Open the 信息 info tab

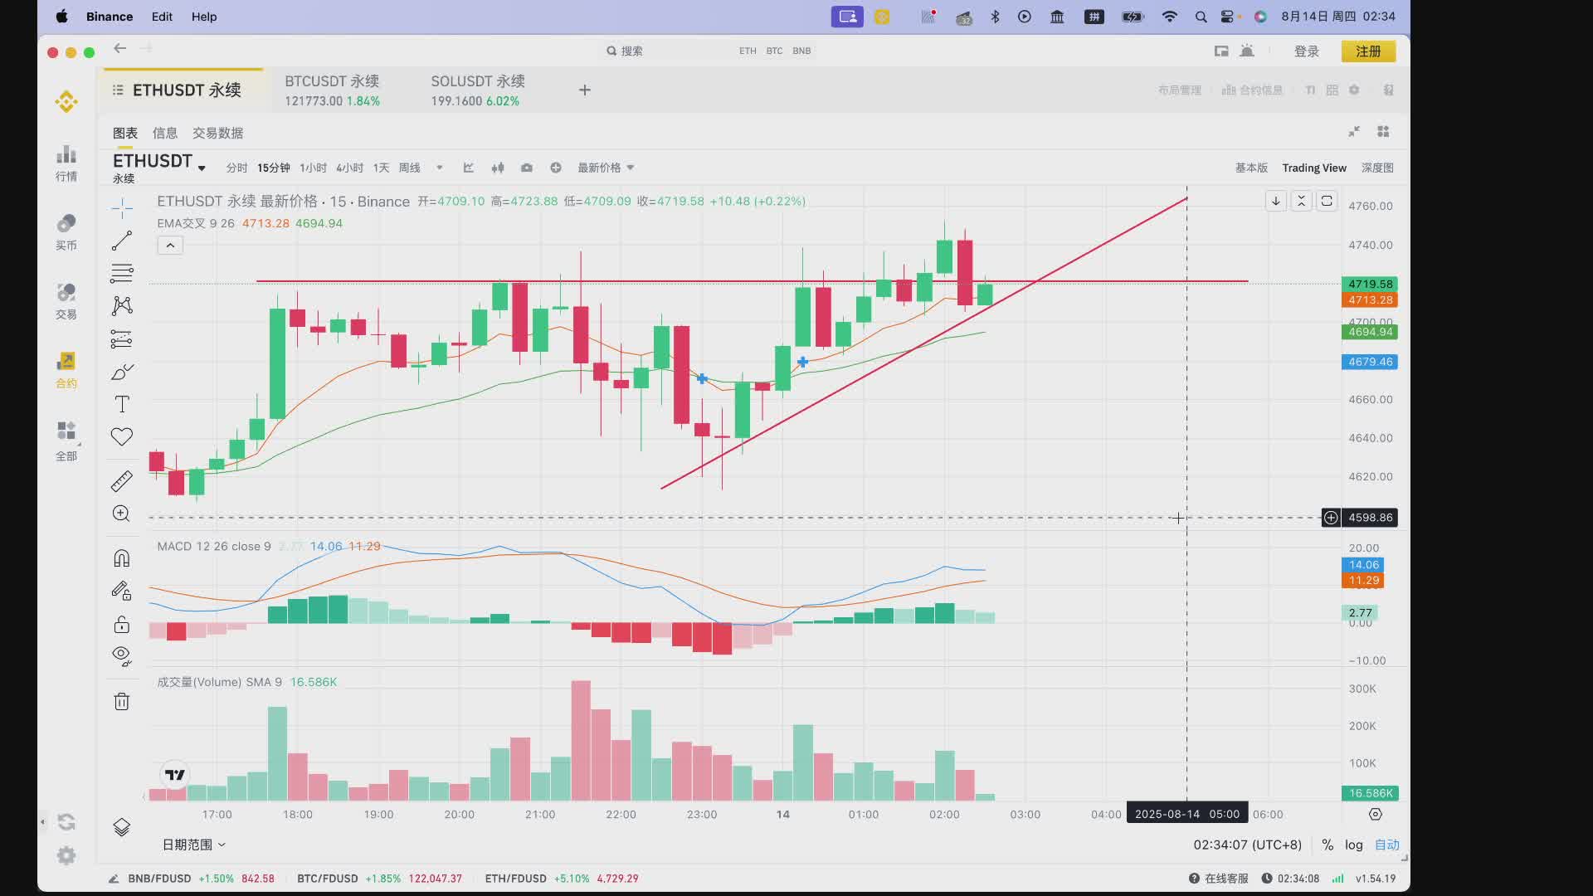165,133
